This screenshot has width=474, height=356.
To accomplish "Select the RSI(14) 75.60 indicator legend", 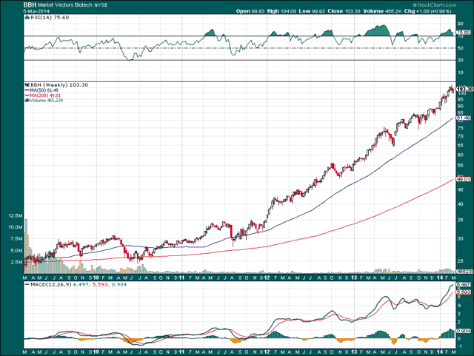I will pyautogui.click(x=47, y=18).
